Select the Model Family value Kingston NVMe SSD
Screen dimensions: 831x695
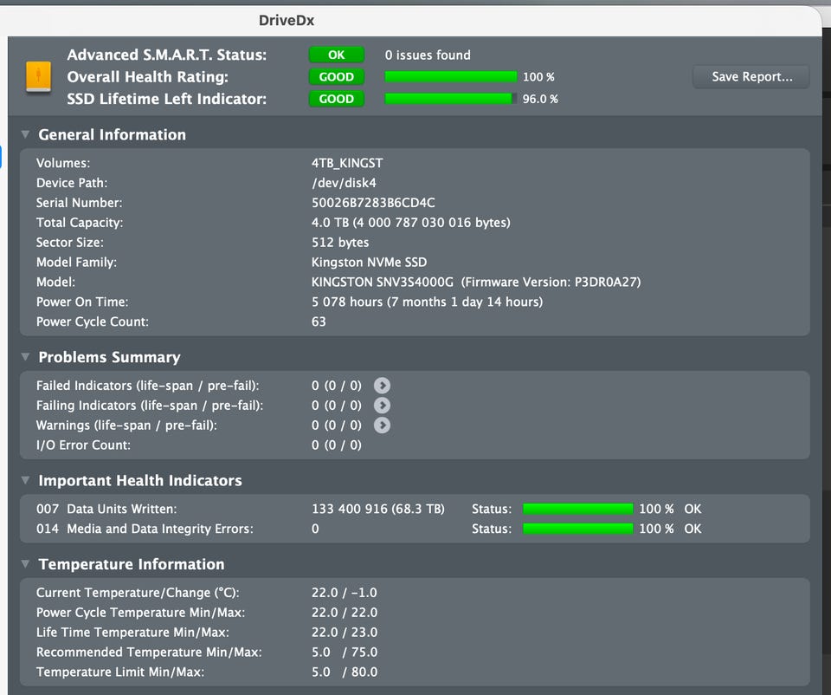pyautogui.click(x=370, y=262)
